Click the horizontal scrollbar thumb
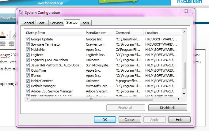This screenshot has width=209, height=131. click(91, 99)
